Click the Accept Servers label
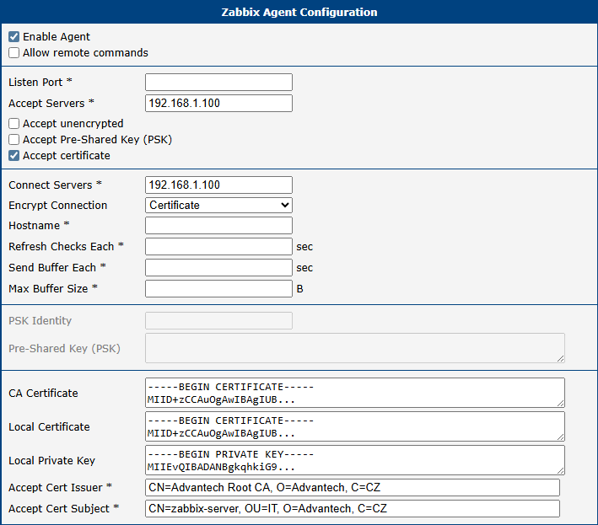Viewport: 598px width, 525px height. click(x=51, y=104)
